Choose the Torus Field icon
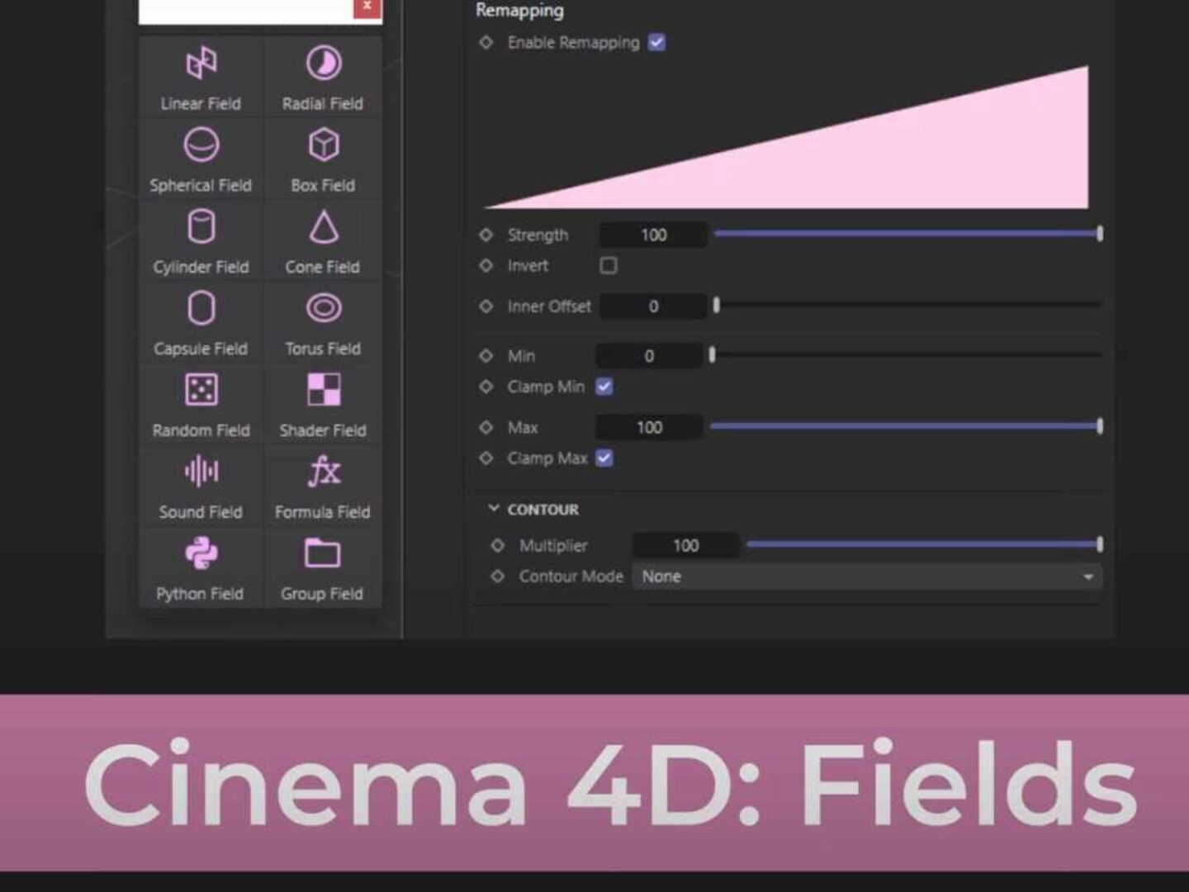Image resolution: width=1189 pixels, height=892 pixels. point(323,309)
